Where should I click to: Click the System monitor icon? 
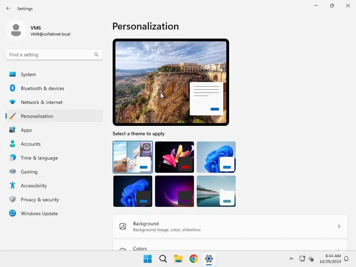[x=13, y=74]
